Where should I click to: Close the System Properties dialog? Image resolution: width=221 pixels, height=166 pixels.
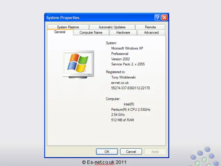click(x=164, y=18)
